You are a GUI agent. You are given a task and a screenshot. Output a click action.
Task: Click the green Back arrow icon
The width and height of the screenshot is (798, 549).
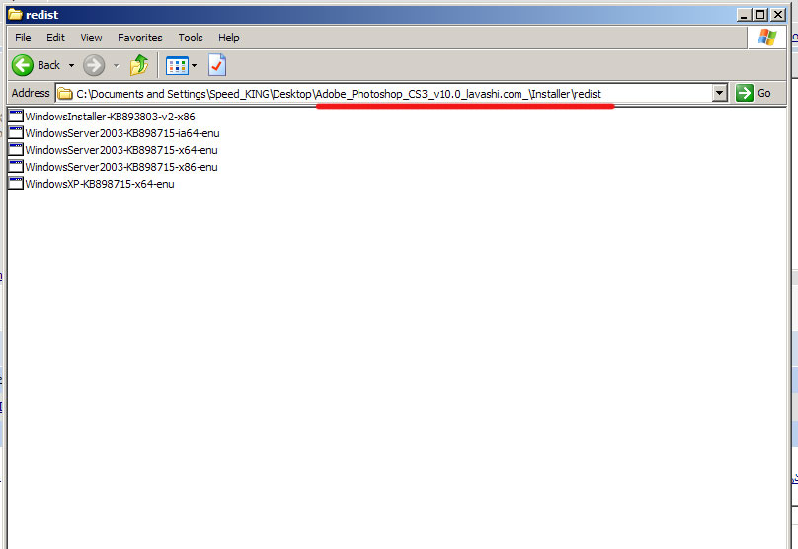click(x=23, y=65)
